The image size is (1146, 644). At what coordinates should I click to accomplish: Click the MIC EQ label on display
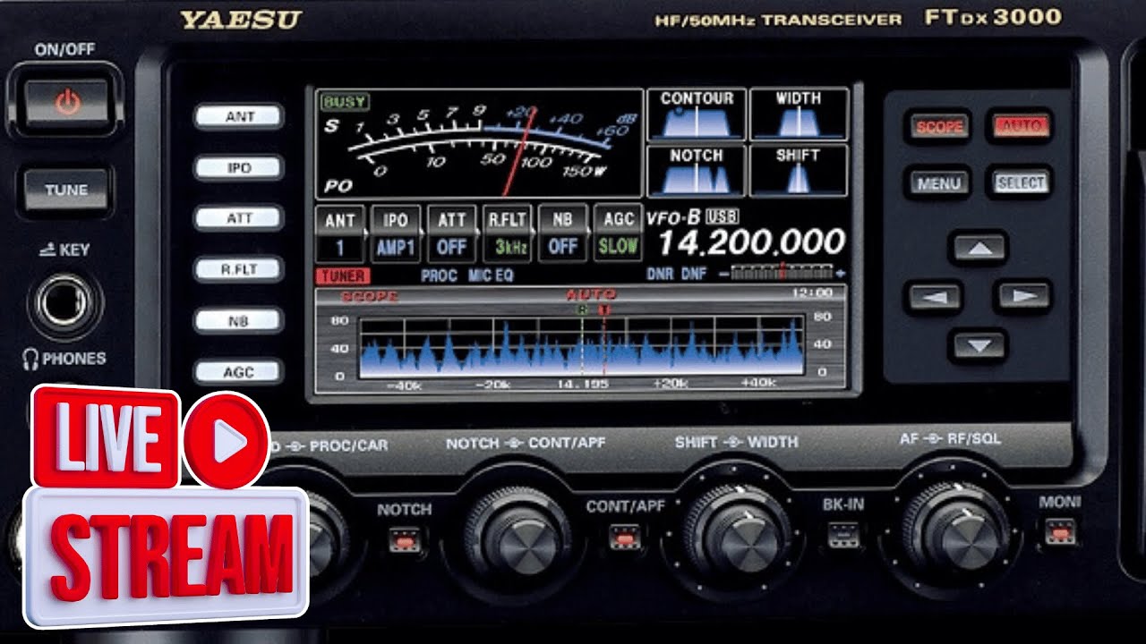pos(491,276)
